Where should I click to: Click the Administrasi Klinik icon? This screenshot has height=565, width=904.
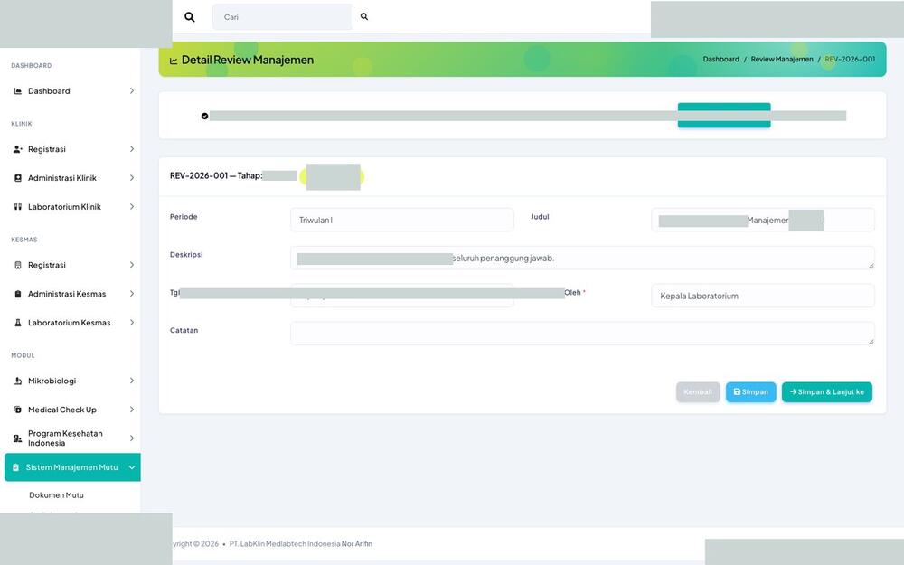click(x=18, y=178)
